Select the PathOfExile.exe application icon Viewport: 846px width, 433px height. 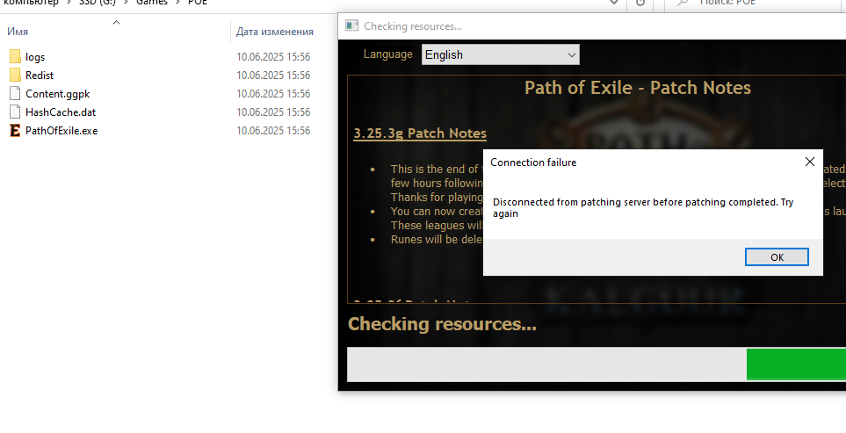point(15,131)
